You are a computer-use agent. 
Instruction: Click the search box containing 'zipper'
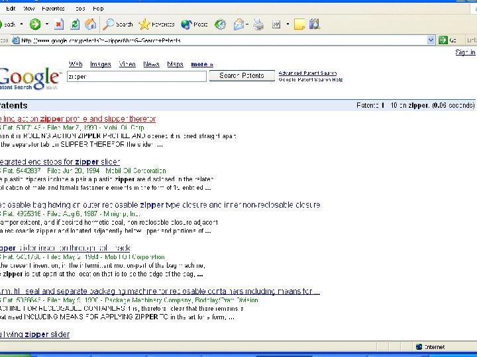(x=136, y=76)
